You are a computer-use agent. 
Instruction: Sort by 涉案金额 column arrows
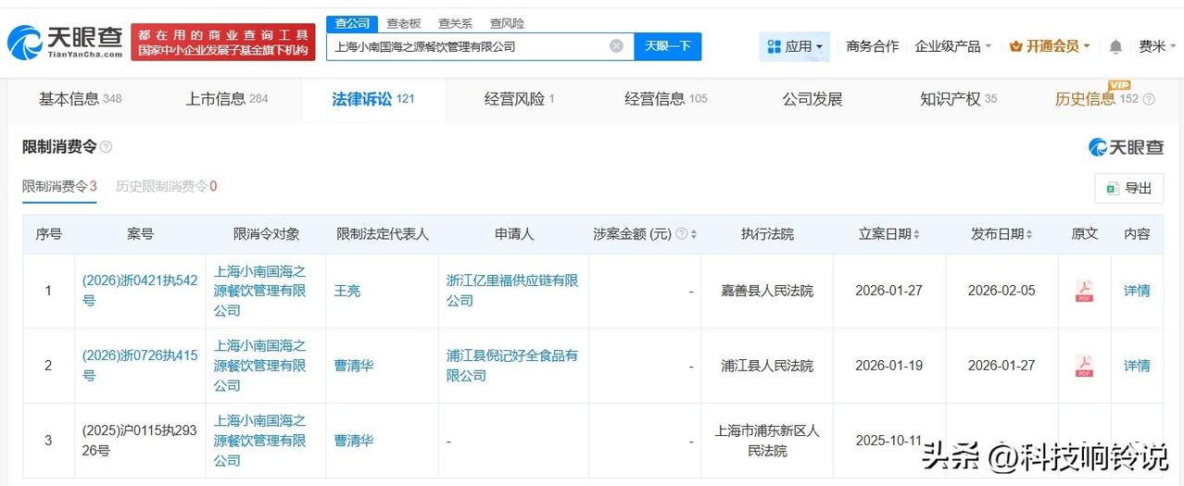tap(694, 234)
